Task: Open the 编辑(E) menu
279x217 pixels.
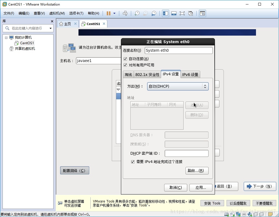Action: pos(24,13)
